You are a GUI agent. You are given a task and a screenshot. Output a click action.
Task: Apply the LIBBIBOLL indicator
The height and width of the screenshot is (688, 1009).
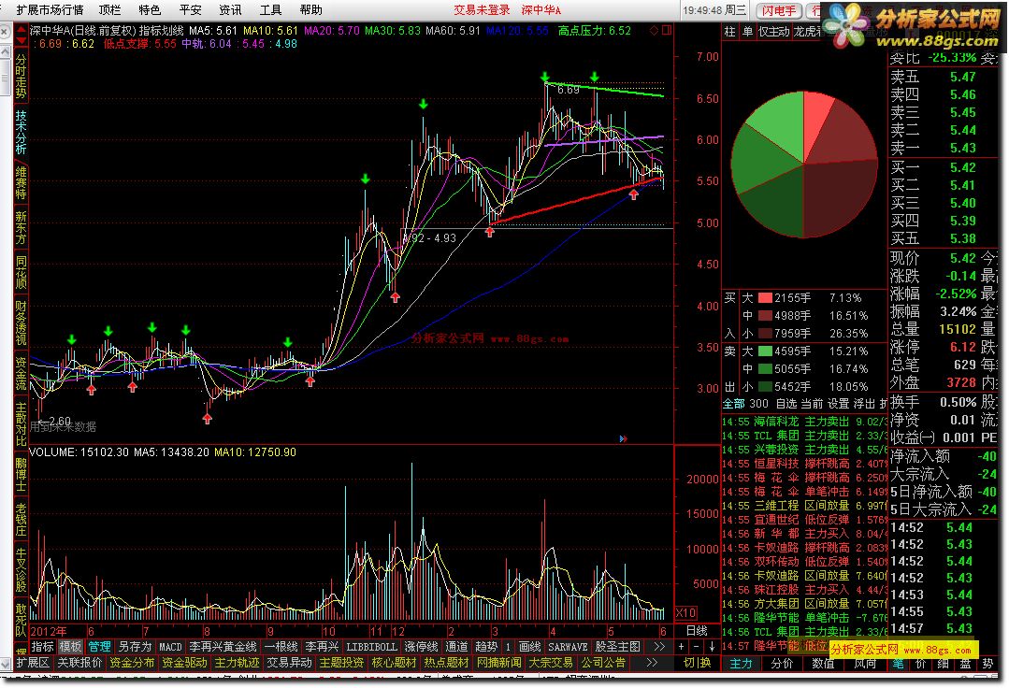(x=371, y=646)
